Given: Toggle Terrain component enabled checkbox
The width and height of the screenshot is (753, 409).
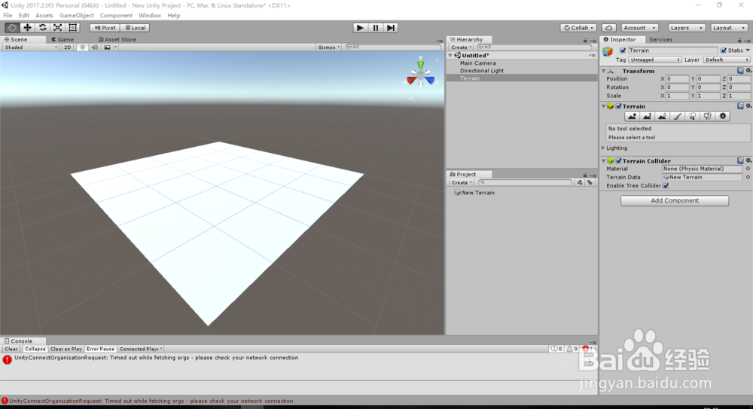Looking at the screenshot, I should 618,106.
